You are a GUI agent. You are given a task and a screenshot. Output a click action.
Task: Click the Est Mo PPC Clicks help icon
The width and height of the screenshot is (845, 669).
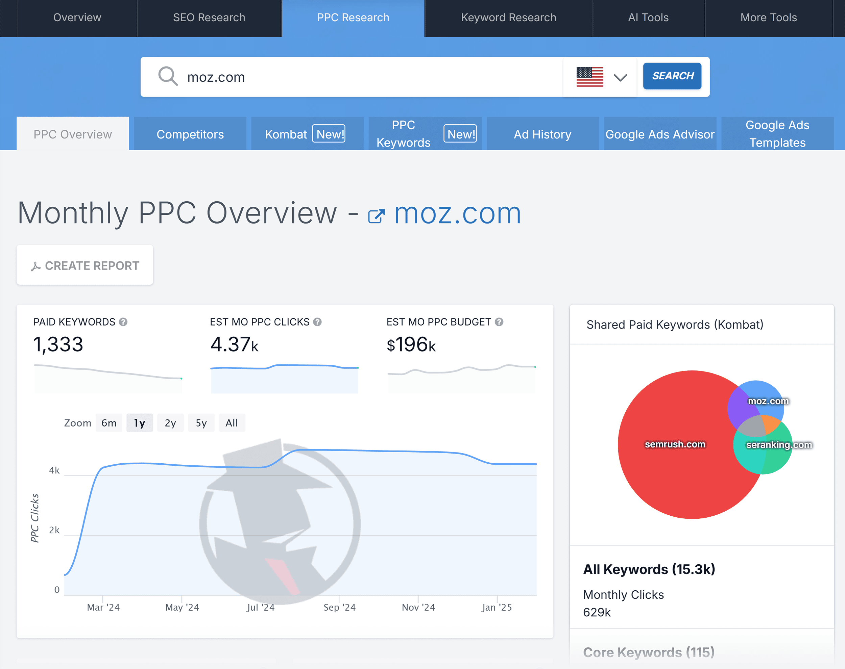(317, 322)
